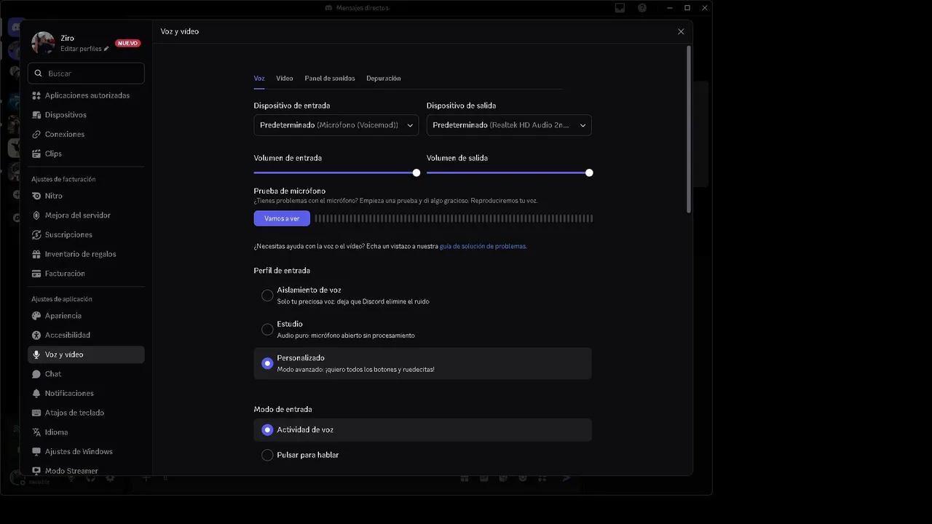Click the settings panel vertical scrollbar

coord(689,130)
